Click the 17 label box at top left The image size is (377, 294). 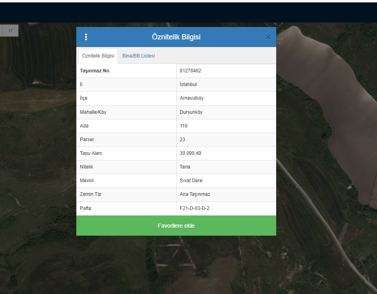(x=10, y=31)
